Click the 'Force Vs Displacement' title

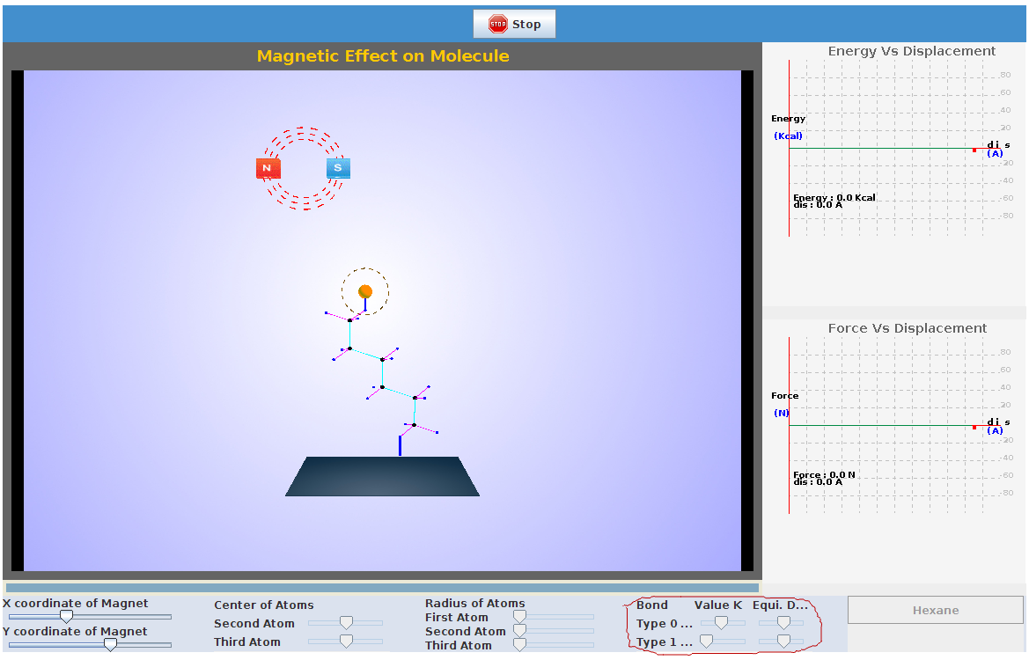907,328
